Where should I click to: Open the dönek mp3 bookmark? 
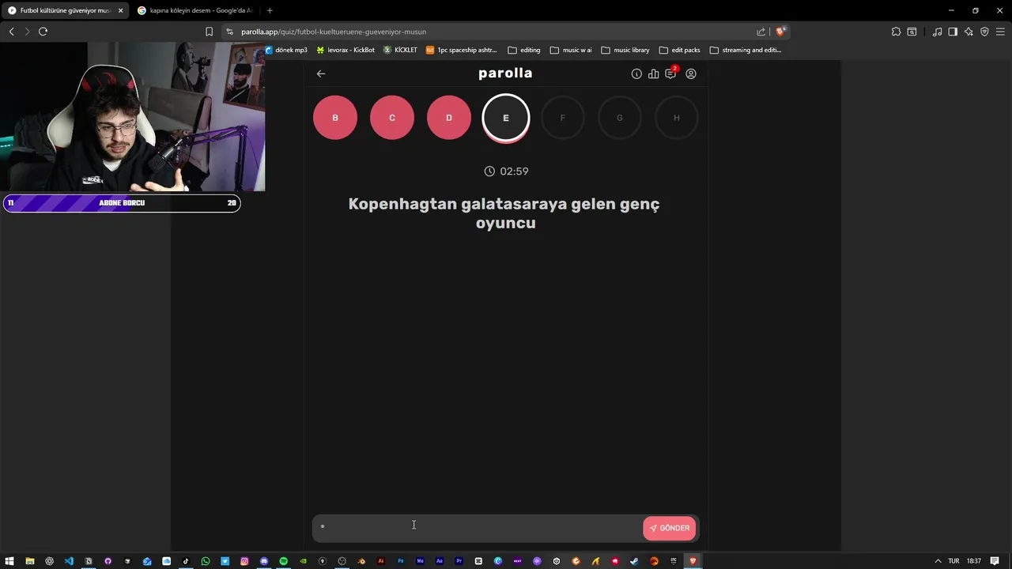tap(286, 50)
